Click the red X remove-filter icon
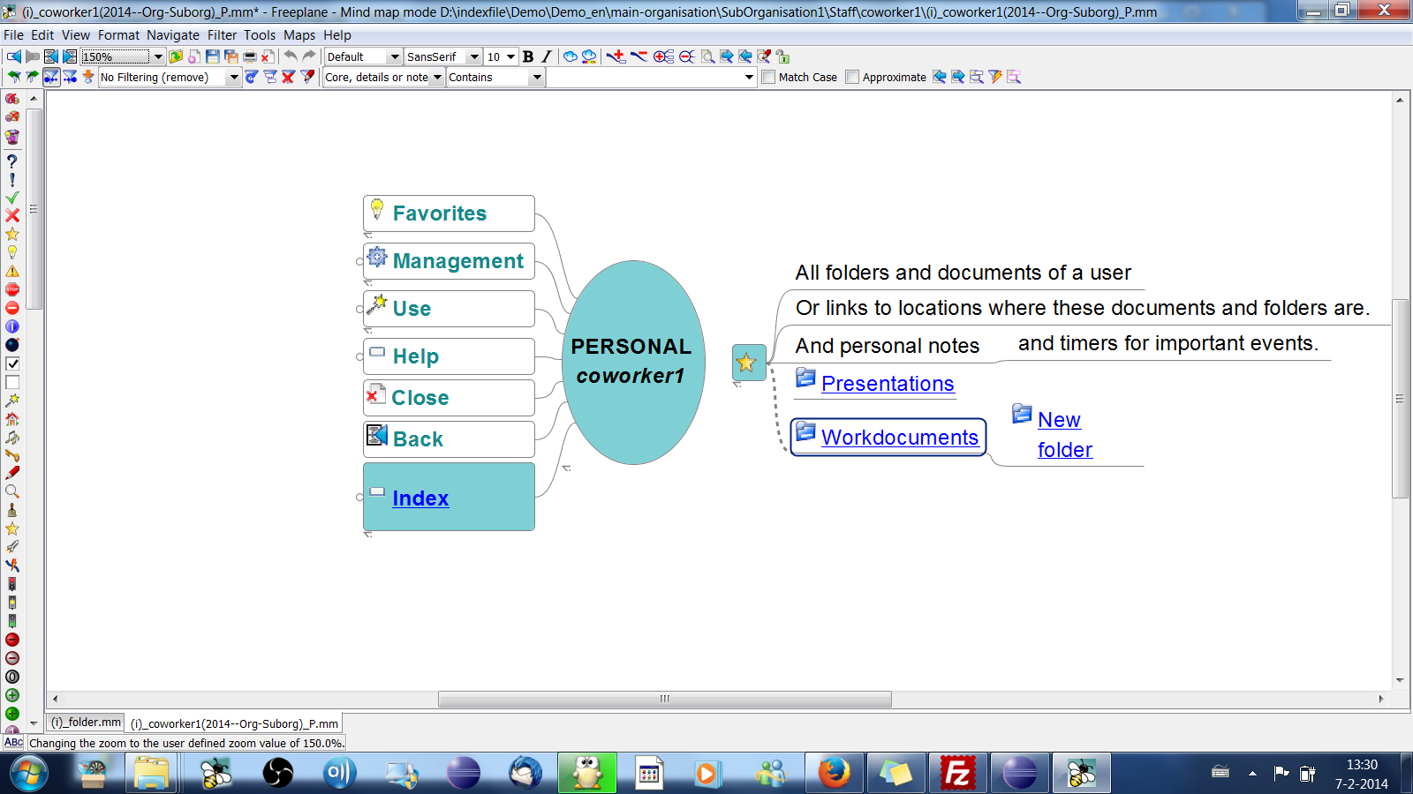 point(287,78)
